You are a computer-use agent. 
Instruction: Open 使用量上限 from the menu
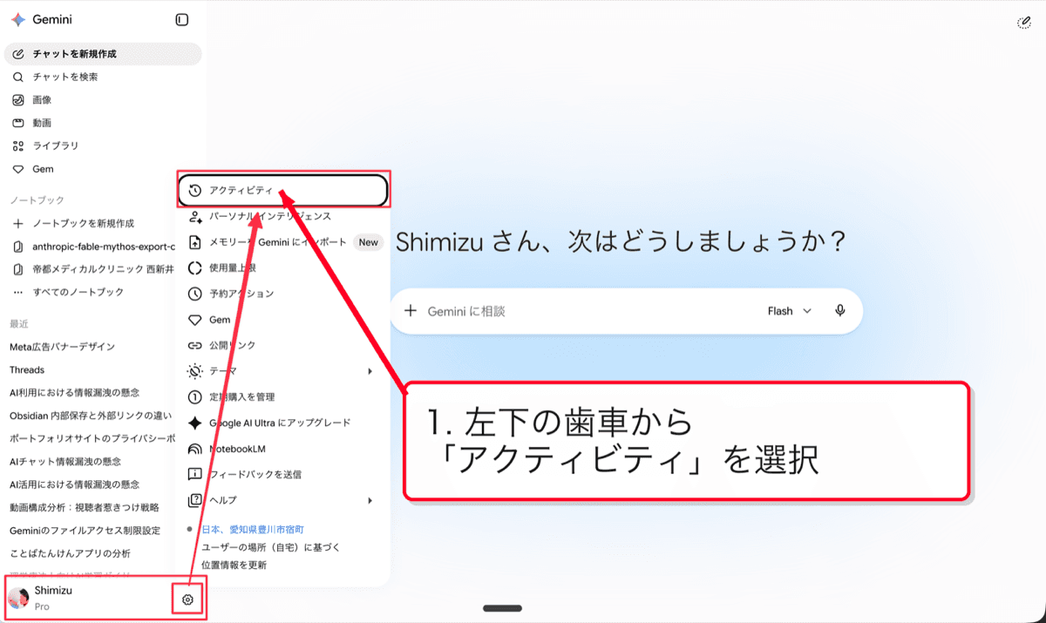283,267
